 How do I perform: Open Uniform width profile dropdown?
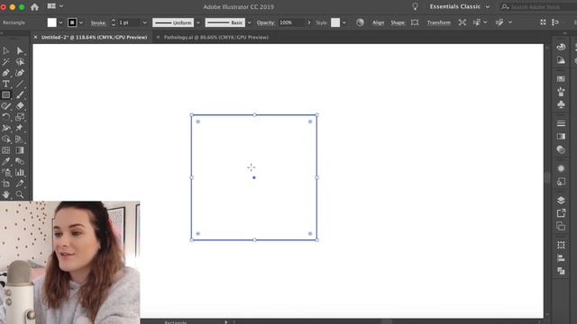click(x=198, y=22)
